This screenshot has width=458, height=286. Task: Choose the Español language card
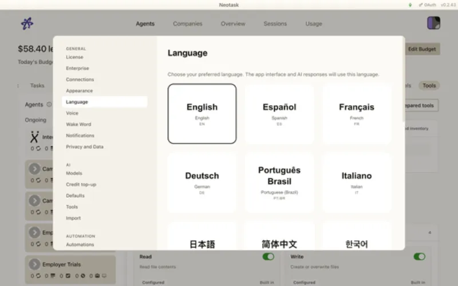(x=279, y=113)
